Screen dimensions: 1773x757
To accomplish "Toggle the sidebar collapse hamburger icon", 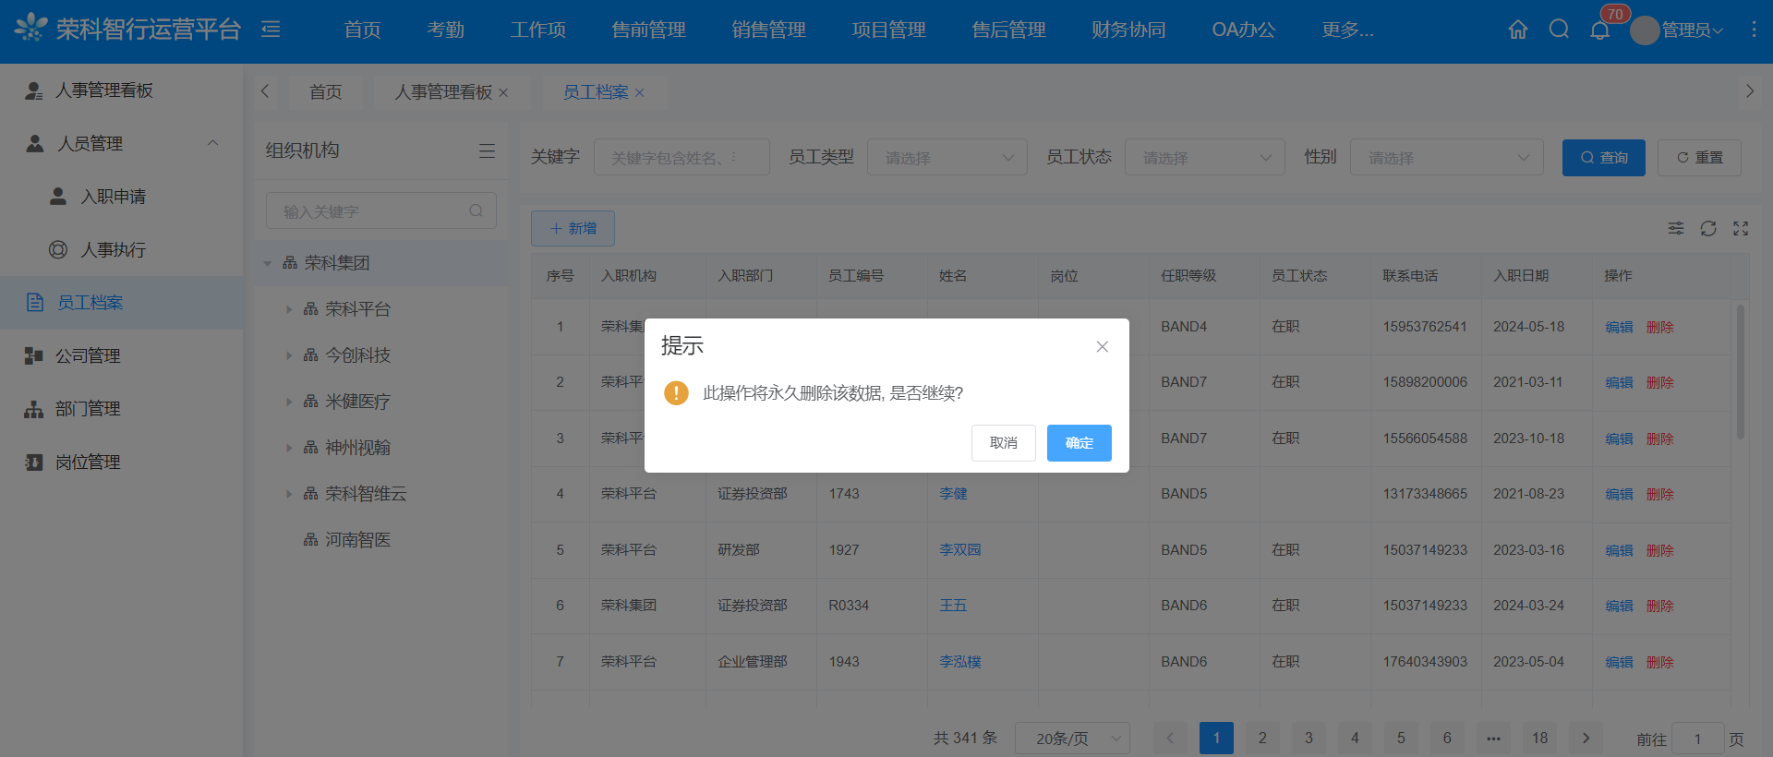I will 271,30.
